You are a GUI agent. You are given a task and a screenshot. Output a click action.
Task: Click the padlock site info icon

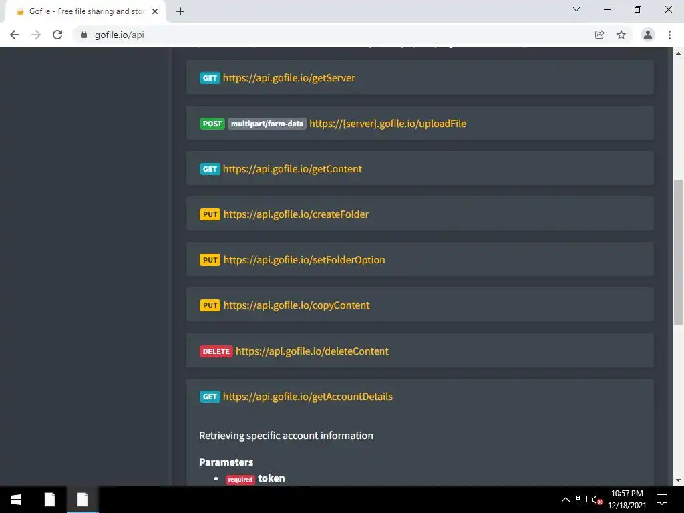point(84,35)
